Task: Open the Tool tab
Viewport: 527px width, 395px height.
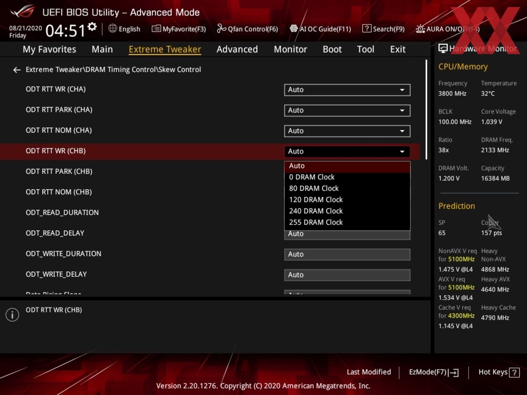Action: [x=365, y=49]
